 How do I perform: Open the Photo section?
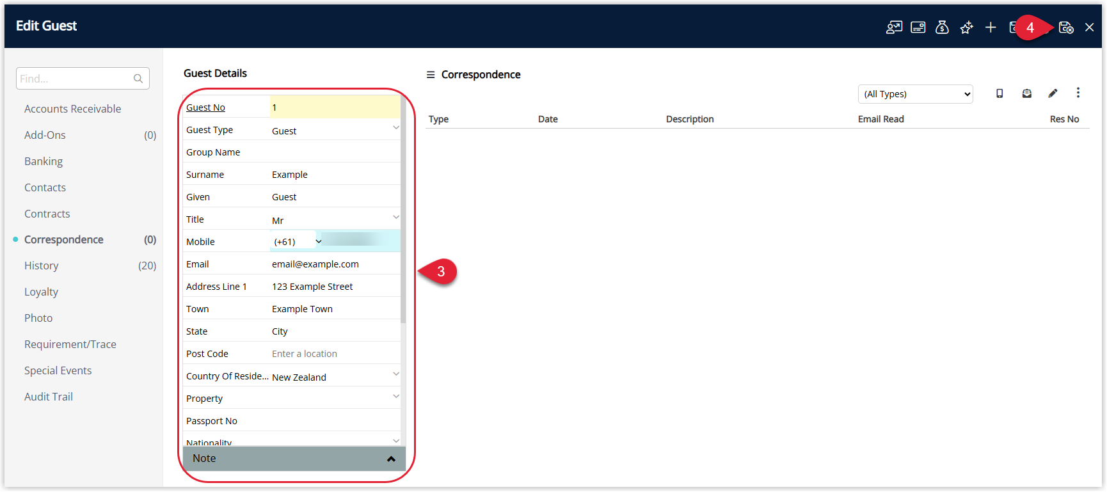point(38,318)
